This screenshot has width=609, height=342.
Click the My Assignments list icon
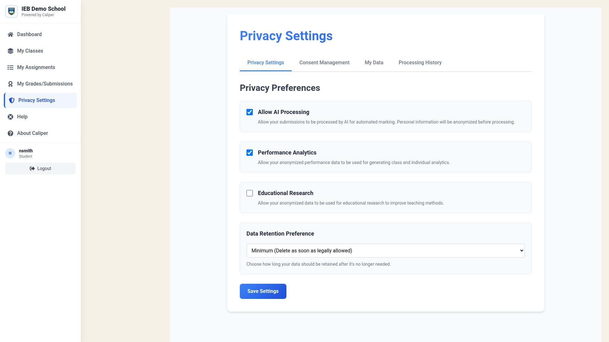tap(10, 67)
